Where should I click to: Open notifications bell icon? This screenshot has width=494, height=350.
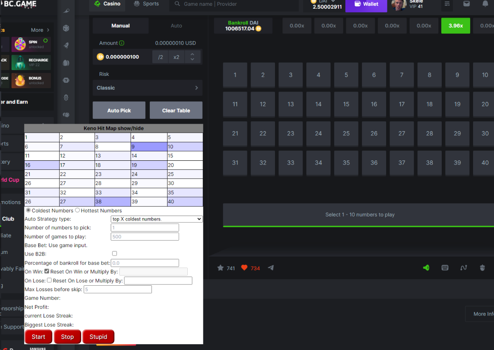pos(485,4)
